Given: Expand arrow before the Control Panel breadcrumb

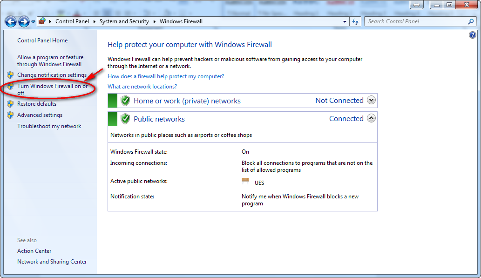Looking at the screenshot, I should (x=50, y=21).
